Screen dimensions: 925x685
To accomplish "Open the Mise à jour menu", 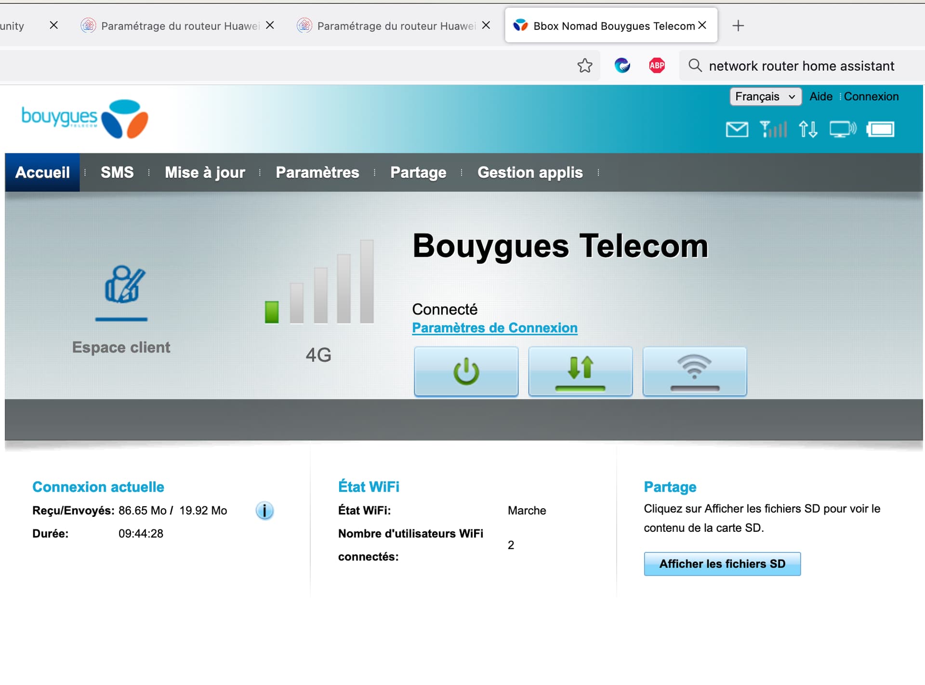I will 205,172.
